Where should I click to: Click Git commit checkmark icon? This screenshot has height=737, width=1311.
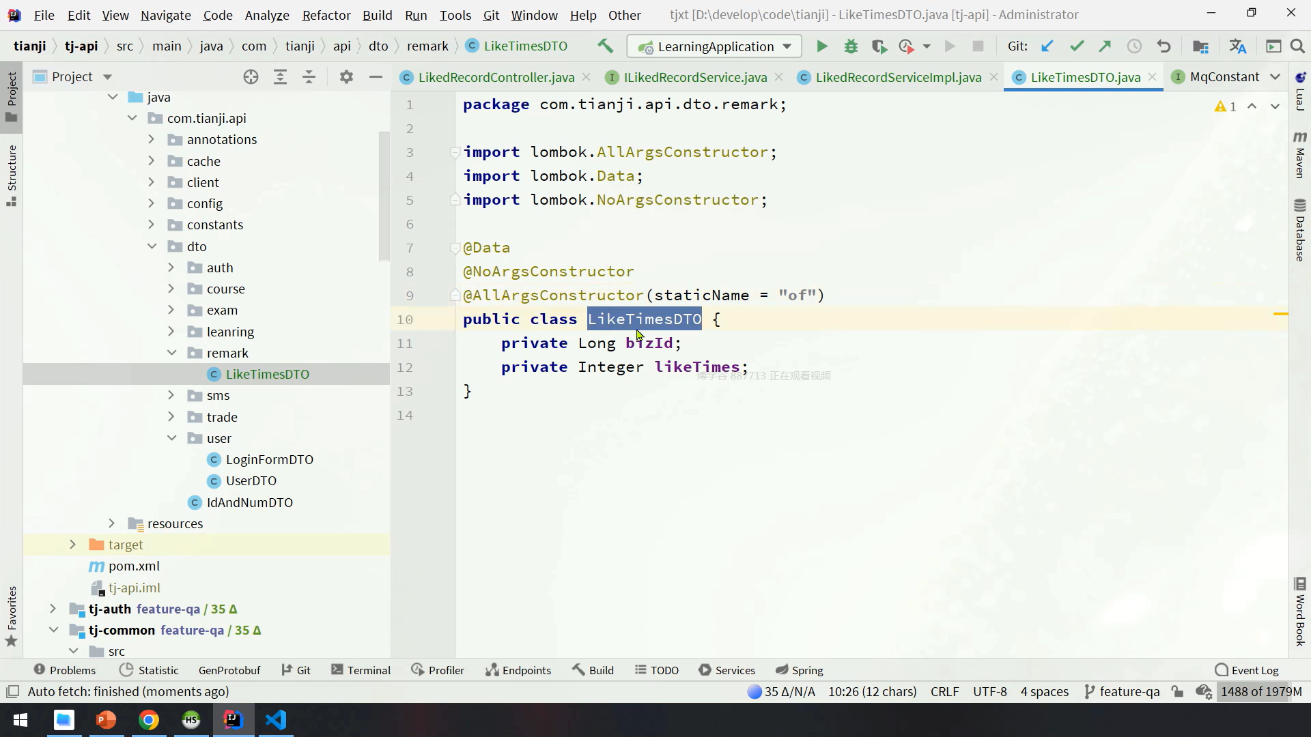tap(1077, 46)
